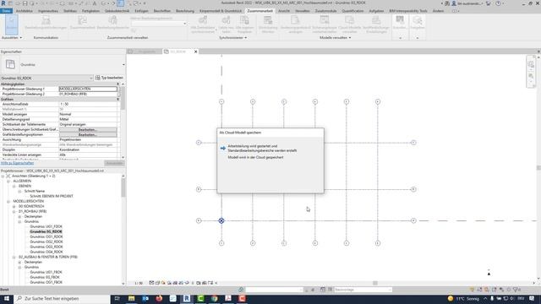Open Firefox from taskbar

coord(159,298)
